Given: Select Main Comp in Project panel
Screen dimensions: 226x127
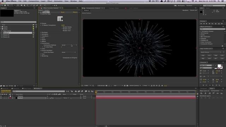Looking at the screenshot, I should click(7, 31).
